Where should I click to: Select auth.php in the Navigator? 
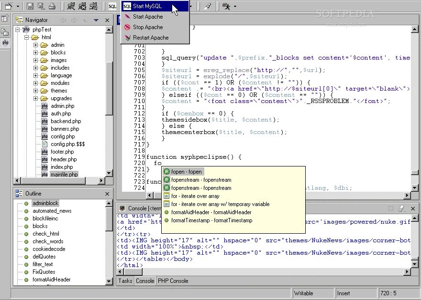(61, 114)
